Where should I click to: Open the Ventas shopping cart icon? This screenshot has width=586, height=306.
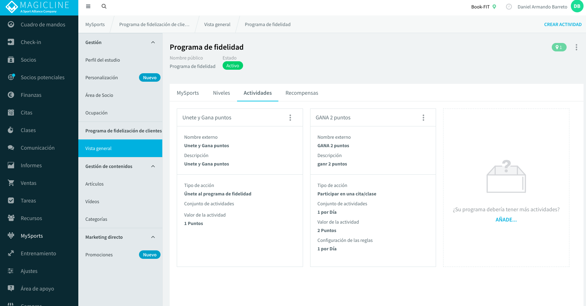pos(11,183)
